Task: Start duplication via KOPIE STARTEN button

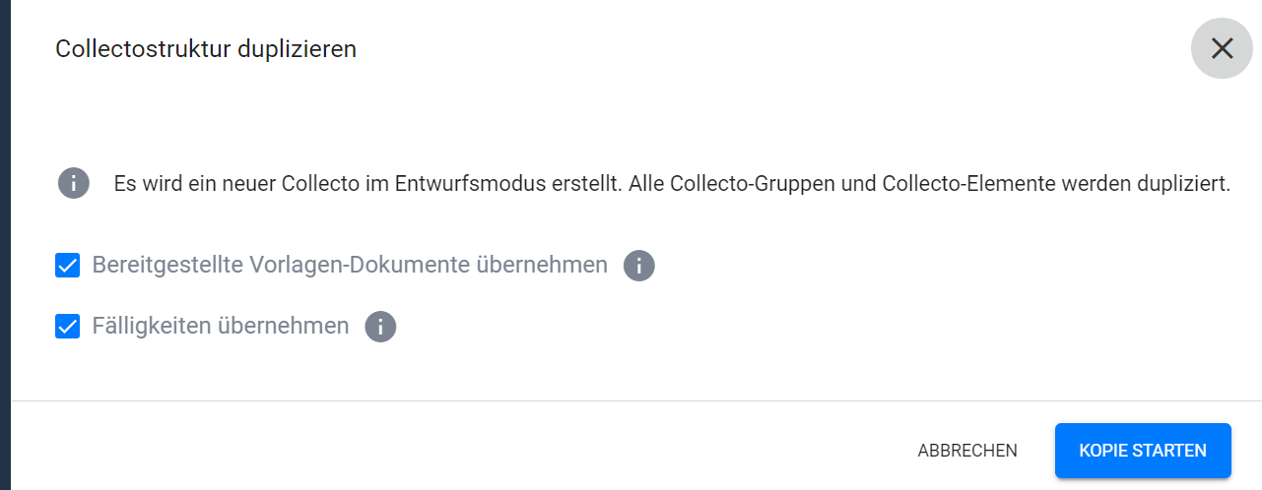Action: click(1143, 451)
